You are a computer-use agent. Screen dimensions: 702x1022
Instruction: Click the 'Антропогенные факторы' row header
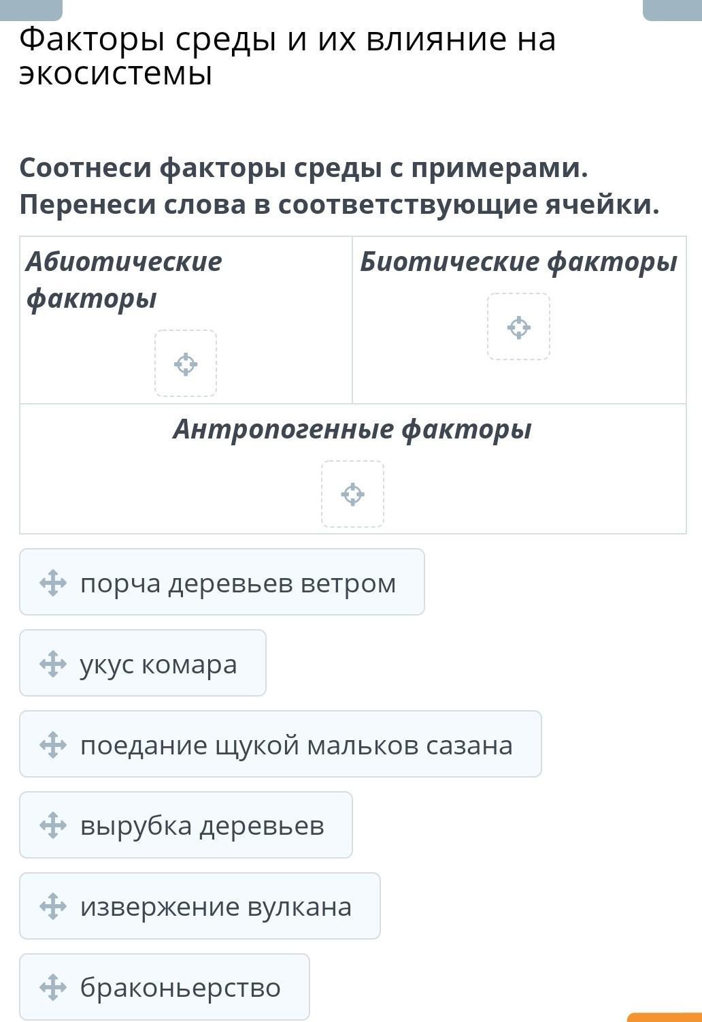pyautogui.click(x=352, y=430)
